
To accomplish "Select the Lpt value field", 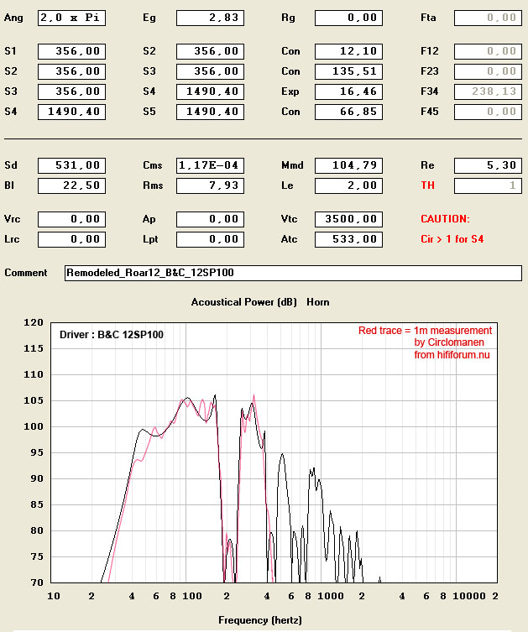I will coord(210,239).
